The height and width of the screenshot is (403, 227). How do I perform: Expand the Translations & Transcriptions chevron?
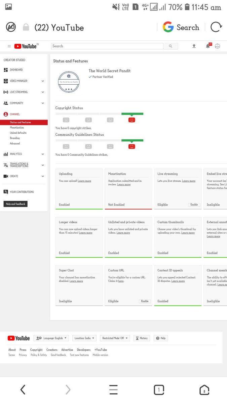click(43, 165)
